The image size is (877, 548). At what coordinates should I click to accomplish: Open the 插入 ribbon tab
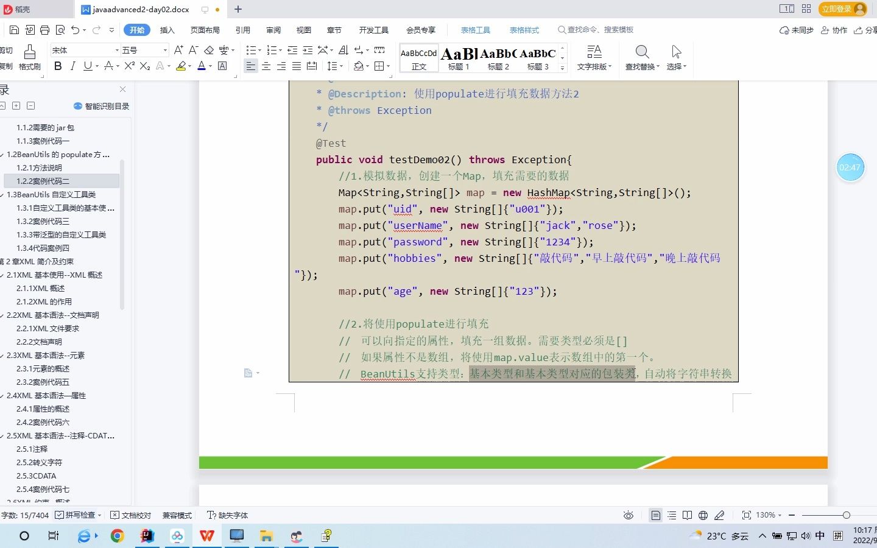(x=167, y=30)
